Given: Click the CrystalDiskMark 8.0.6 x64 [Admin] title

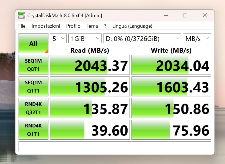Looking at the screenshot, I should point(64,15).
